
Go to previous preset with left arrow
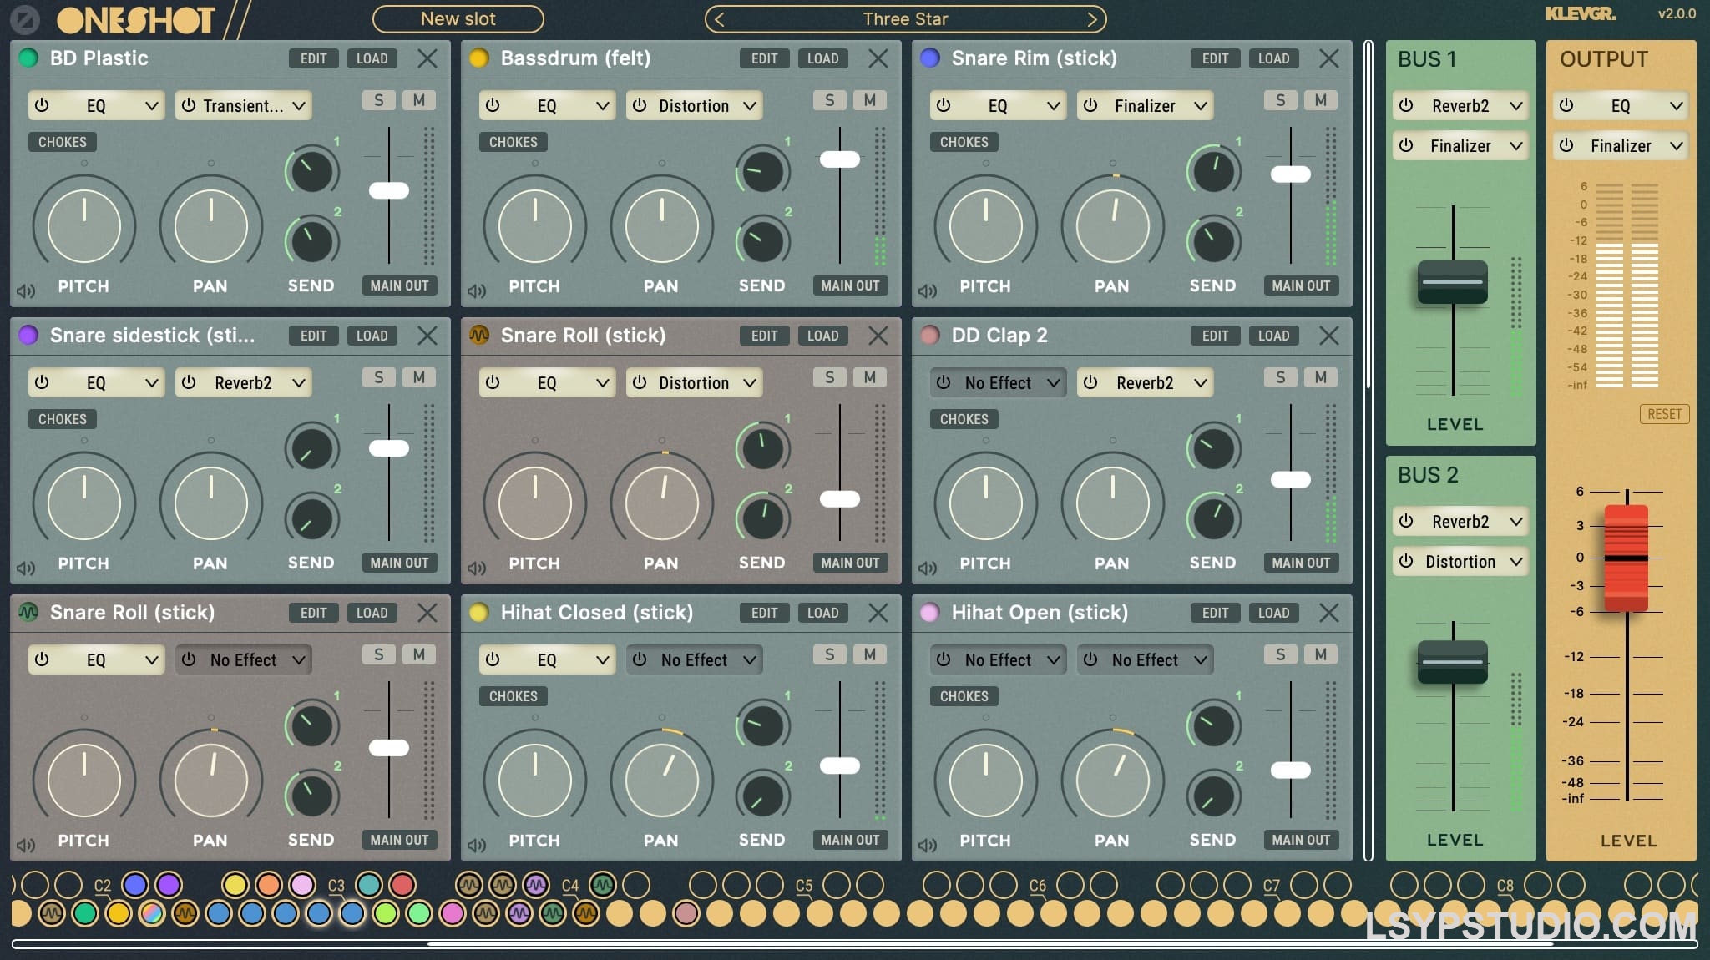pyautogui.click(x=721, y=18)
